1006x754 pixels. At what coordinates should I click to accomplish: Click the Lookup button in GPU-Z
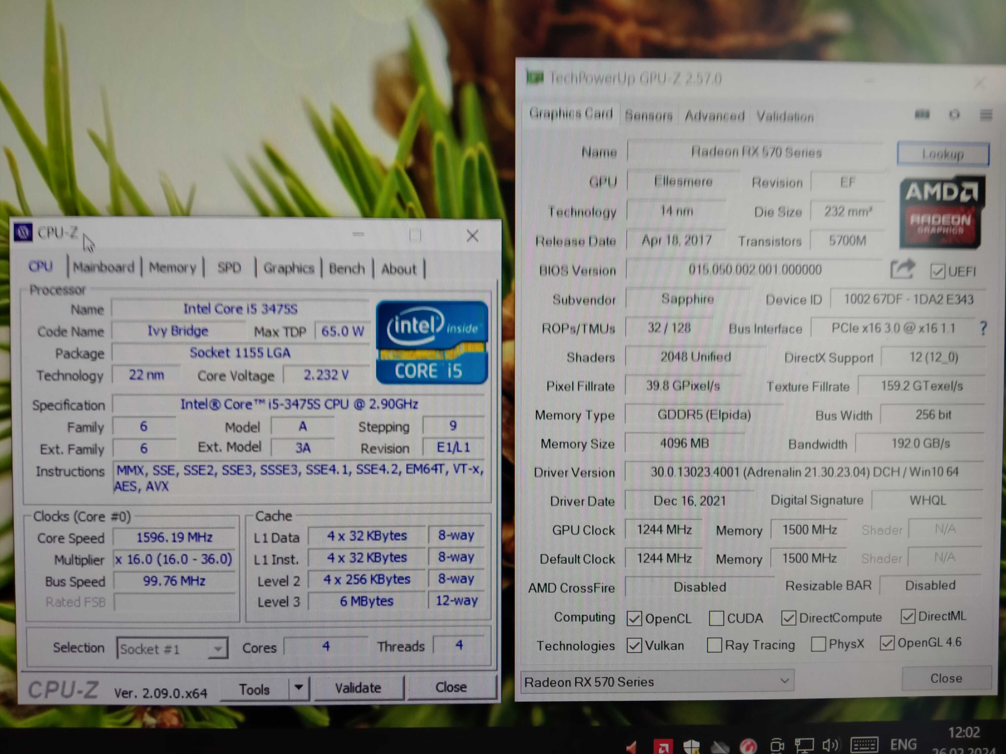(943, 154)
